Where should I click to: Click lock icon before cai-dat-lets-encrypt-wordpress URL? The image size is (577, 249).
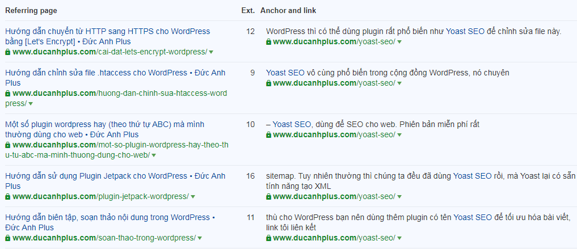[x=8, y=52]
